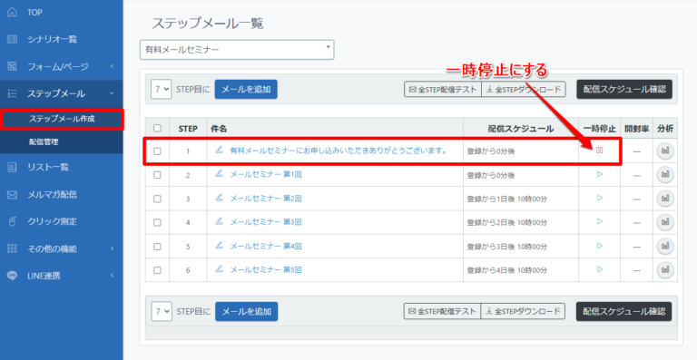697x360 pixels.
Task: Click the クリック測定 mouse icon in the sidebar
Action: tap(13, 221)
